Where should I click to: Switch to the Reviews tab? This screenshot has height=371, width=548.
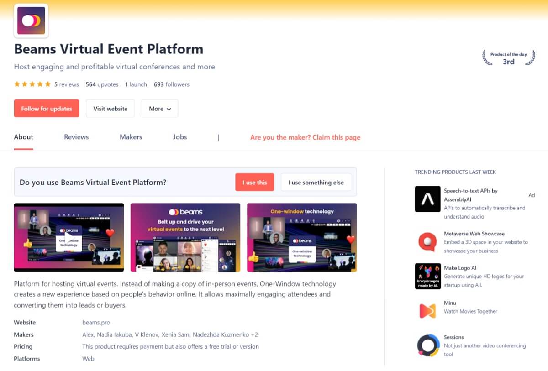(76, 137)
